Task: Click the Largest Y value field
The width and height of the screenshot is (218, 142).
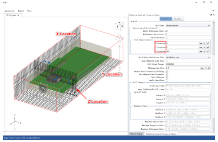Action: tap(188, 99)
